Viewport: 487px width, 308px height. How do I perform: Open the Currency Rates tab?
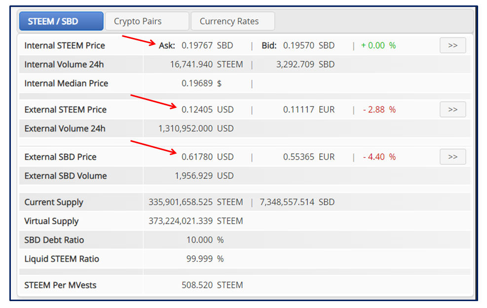click(232, 21)
